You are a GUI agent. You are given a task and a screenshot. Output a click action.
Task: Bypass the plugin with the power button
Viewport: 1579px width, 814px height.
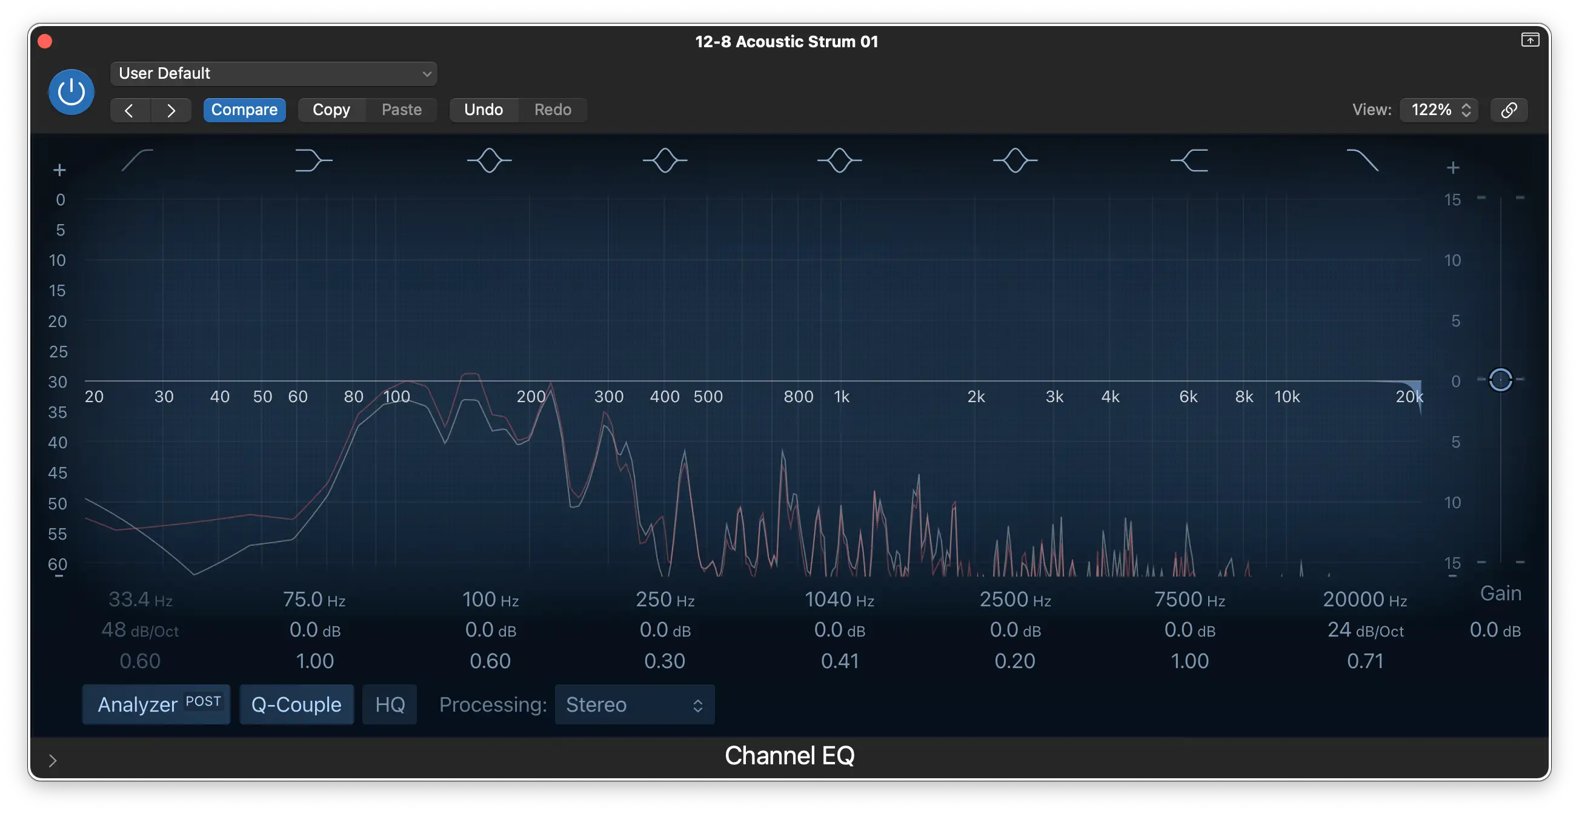point(71,92)
